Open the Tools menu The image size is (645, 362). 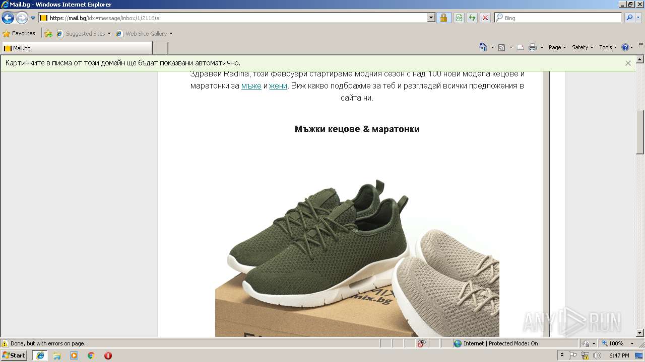pos(608,47)
